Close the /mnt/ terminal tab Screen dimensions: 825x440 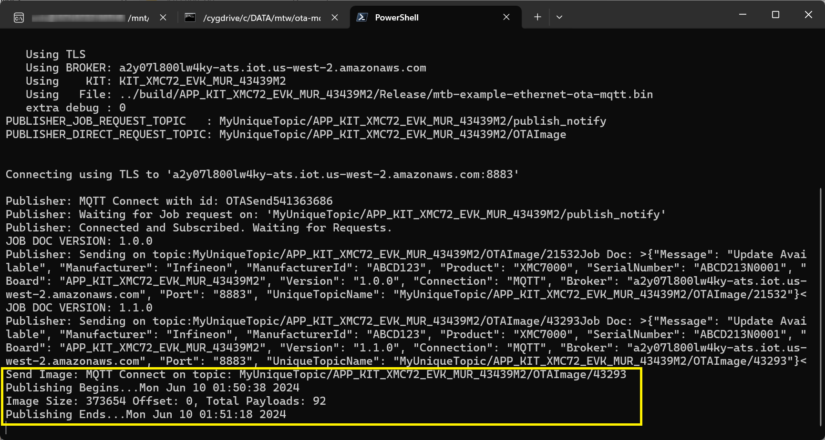(163, 18)
